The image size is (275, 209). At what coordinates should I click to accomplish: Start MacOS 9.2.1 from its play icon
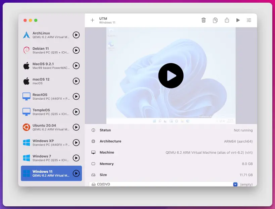point(76,66)
